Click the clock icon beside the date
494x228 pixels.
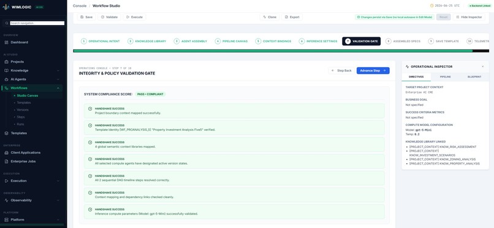[431, 6]
